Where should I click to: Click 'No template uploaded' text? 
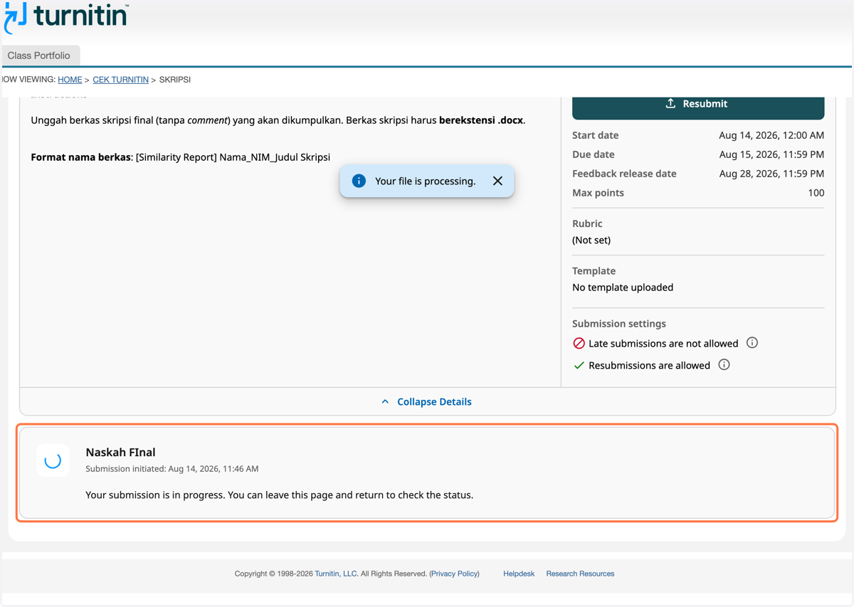click(x=623, y=287)
